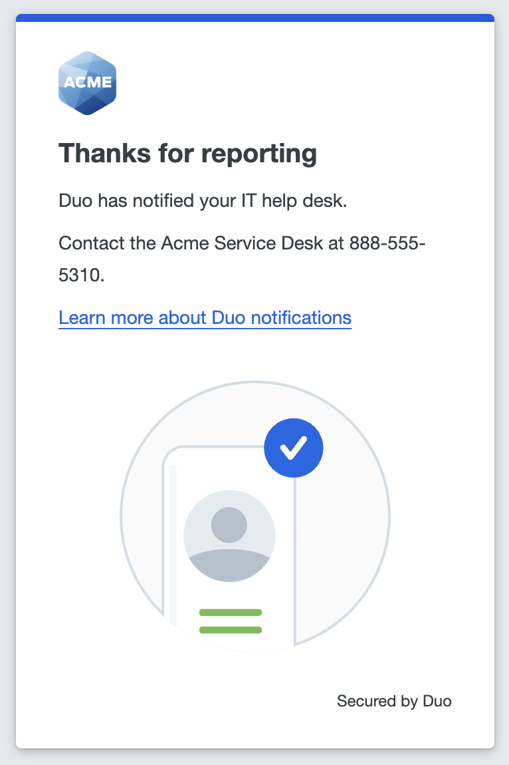Click the "Contact the Acme Service Desk" text

(199, 243)
